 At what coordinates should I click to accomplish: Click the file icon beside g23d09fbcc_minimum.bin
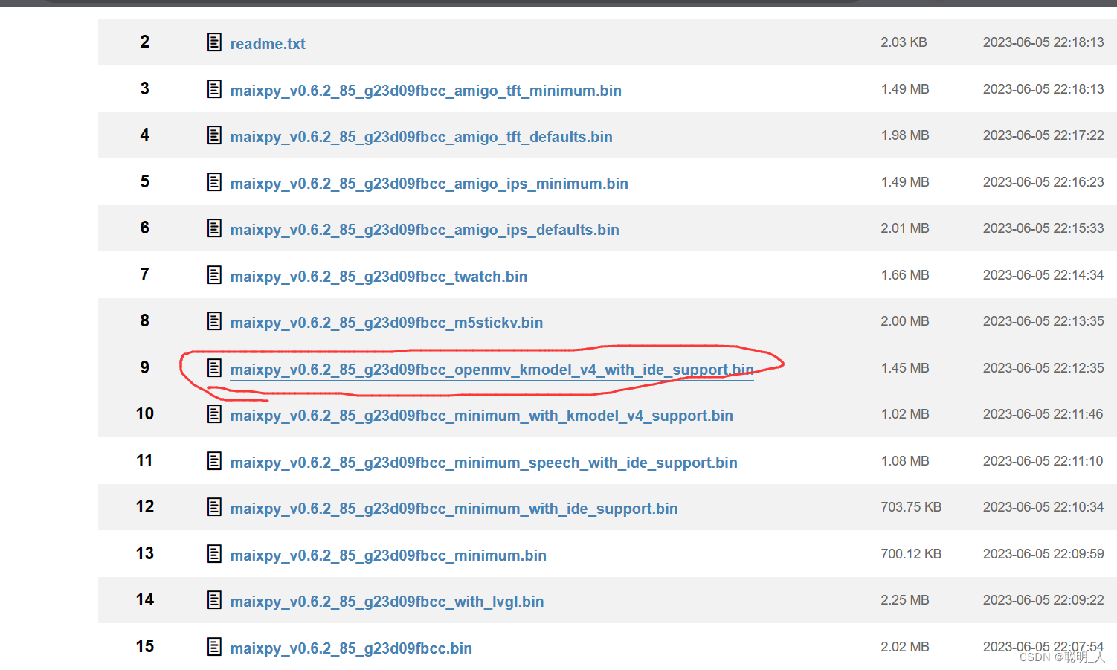click(x=214, y=554)
